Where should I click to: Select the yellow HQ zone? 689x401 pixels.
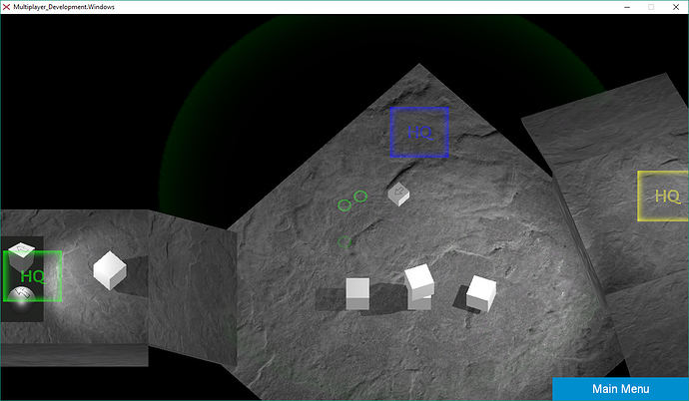point(663,196)
